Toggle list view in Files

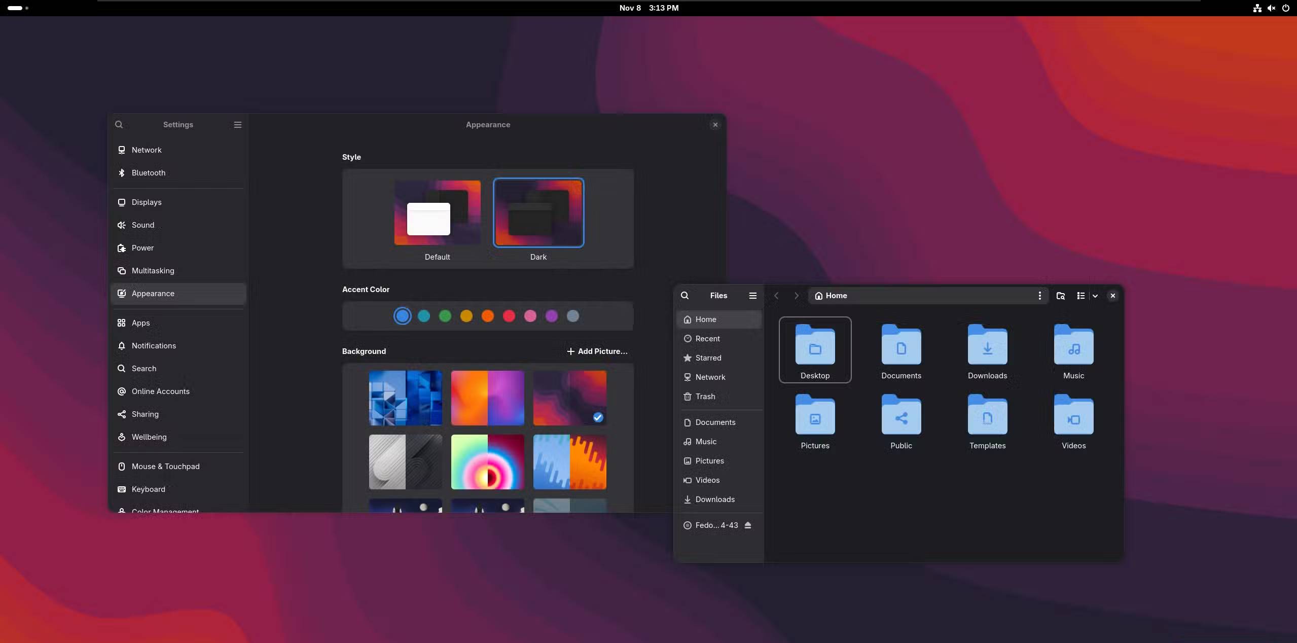coord(1080,296)
